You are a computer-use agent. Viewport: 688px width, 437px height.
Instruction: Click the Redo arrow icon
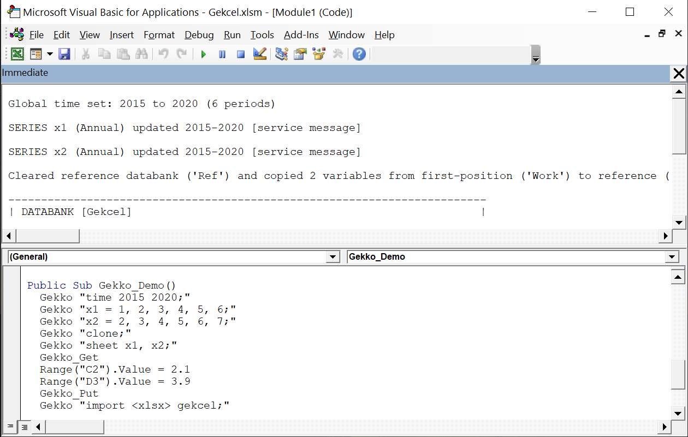(181, 54)
